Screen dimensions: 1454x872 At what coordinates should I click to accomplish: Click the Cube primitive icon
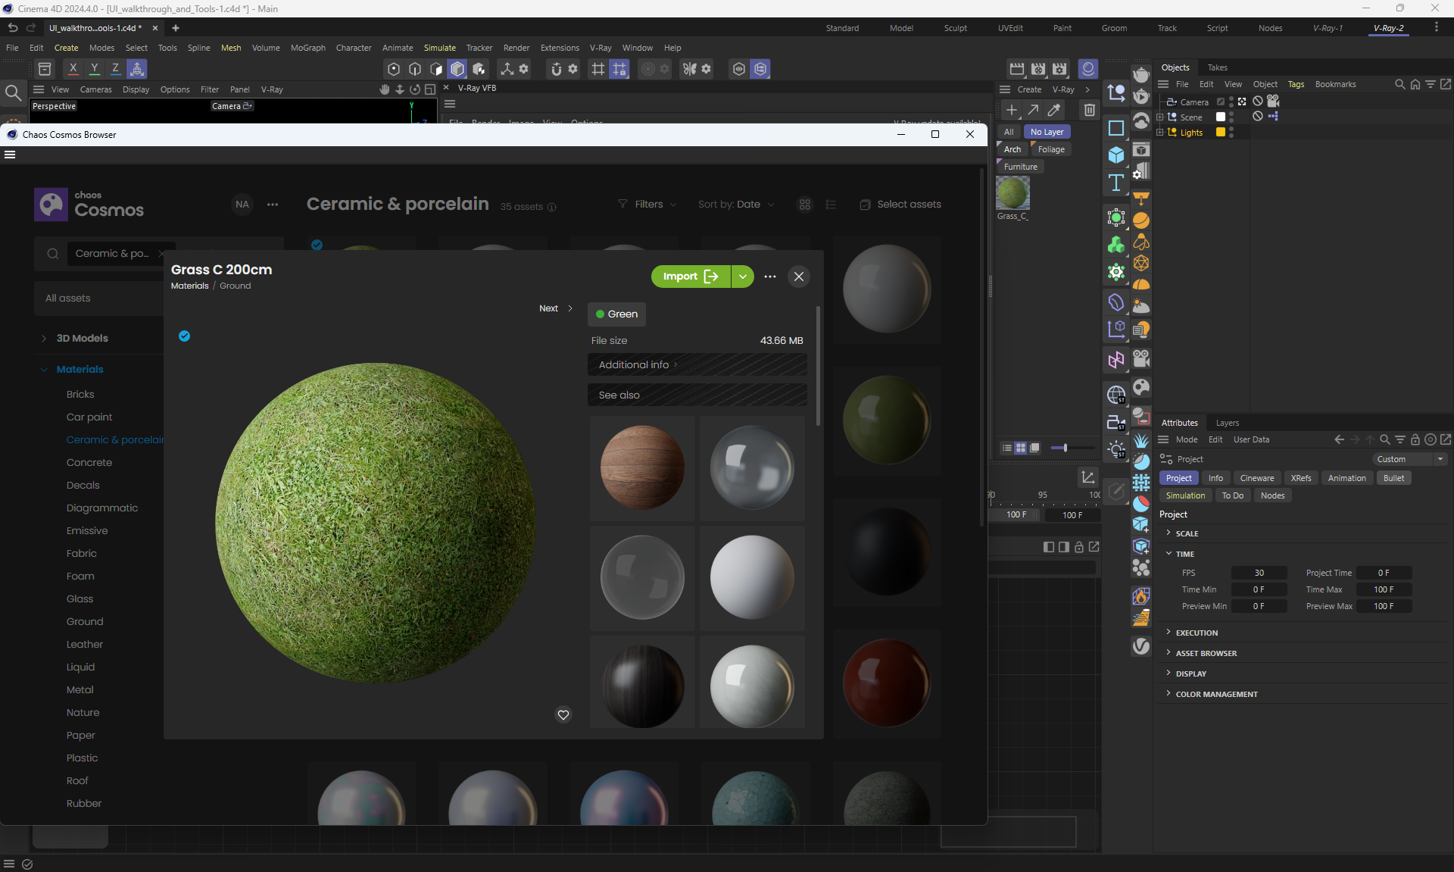pos(1116,155)
